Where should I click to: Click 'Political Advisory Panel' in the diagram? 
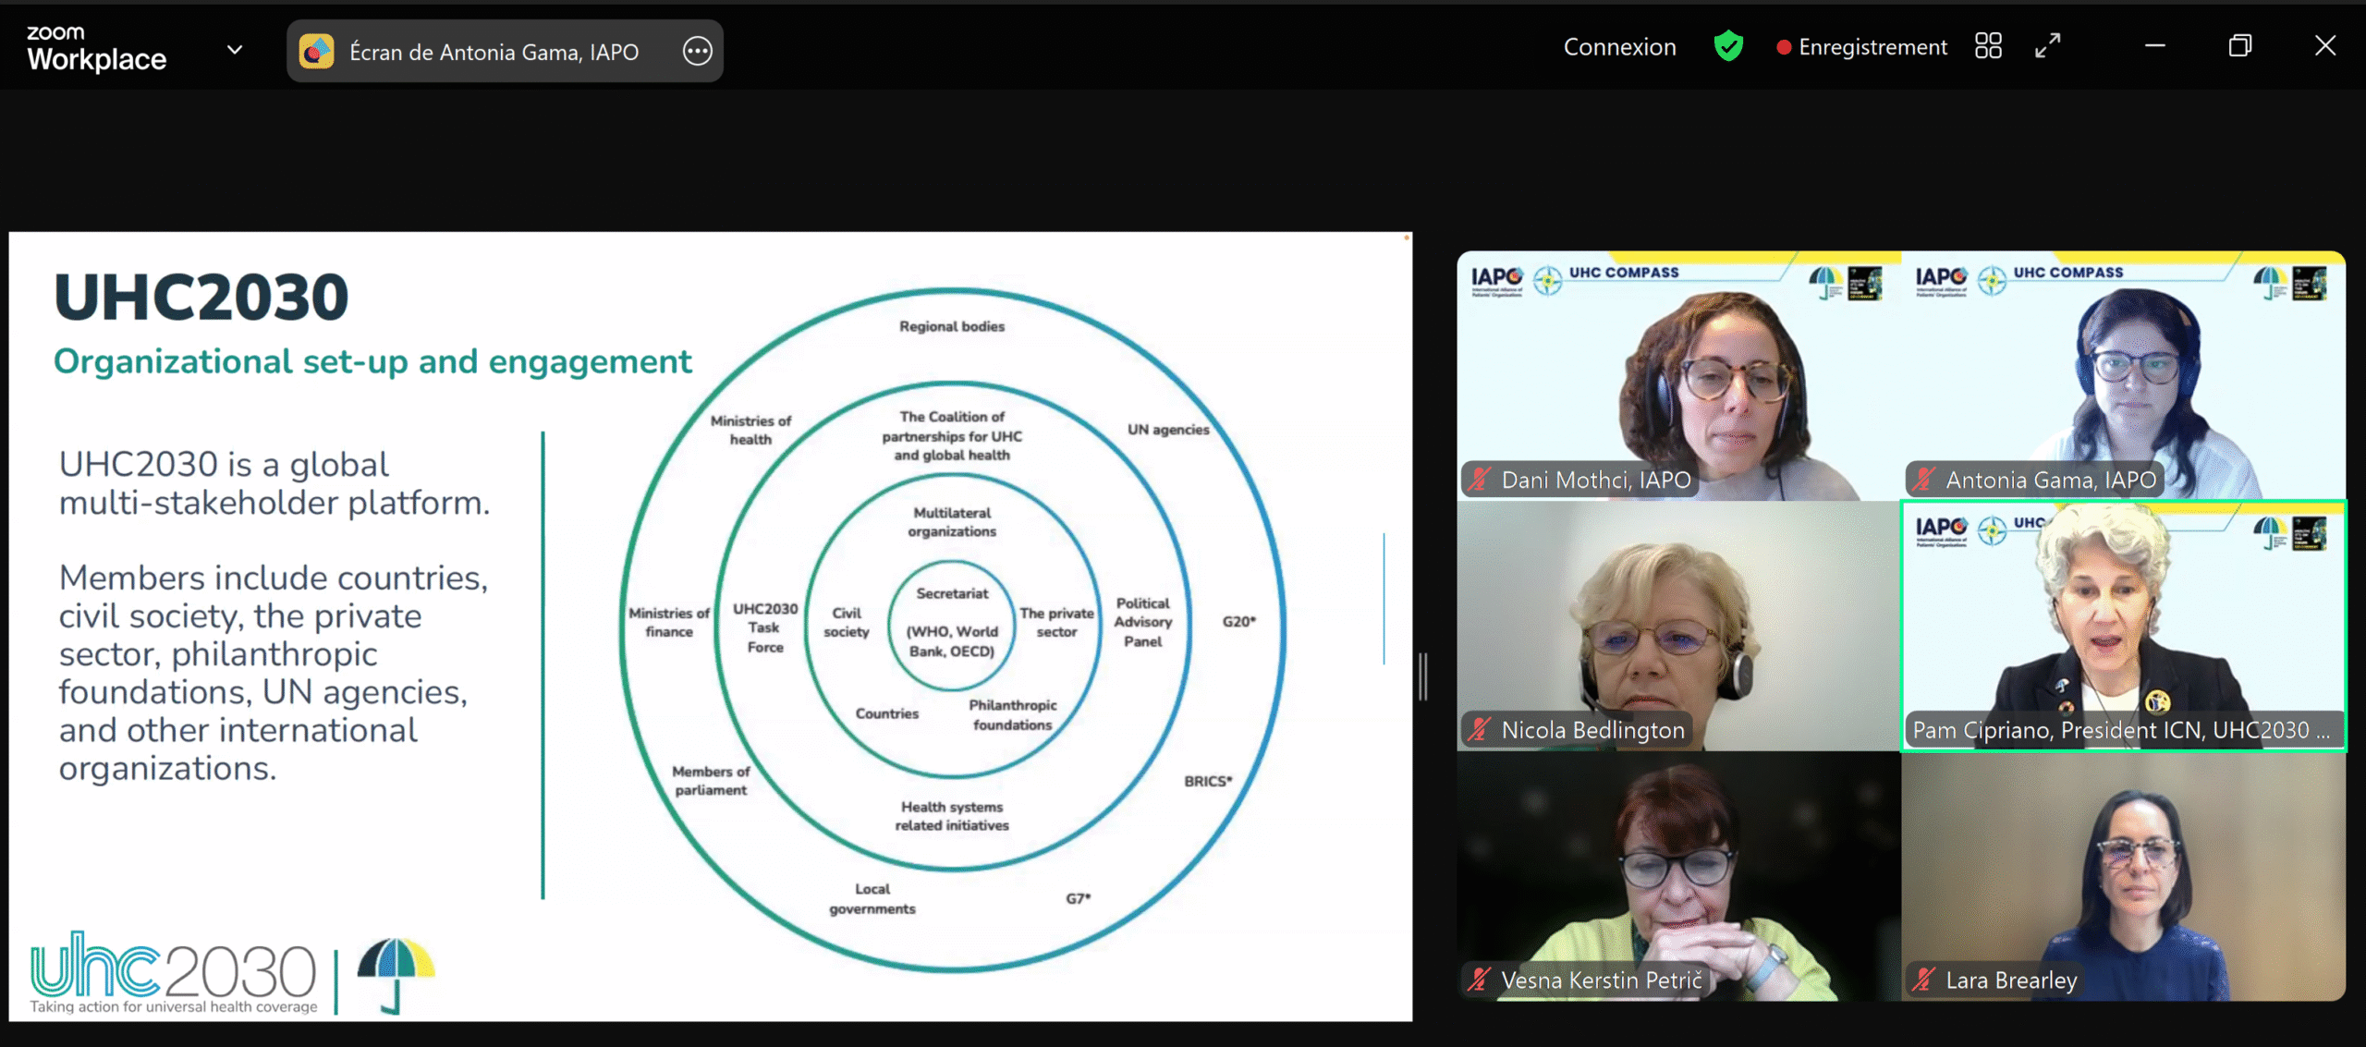[x=1143, y=622]
